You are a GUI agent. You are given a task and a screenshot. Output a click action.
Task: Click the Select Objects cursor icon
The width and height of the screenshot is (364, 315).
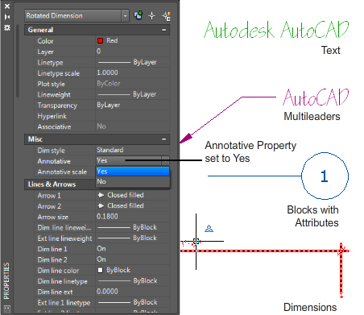pos(152,16)
